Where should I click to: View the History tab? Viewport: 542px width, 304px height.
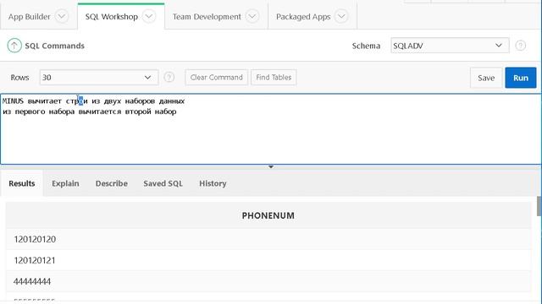213,183
